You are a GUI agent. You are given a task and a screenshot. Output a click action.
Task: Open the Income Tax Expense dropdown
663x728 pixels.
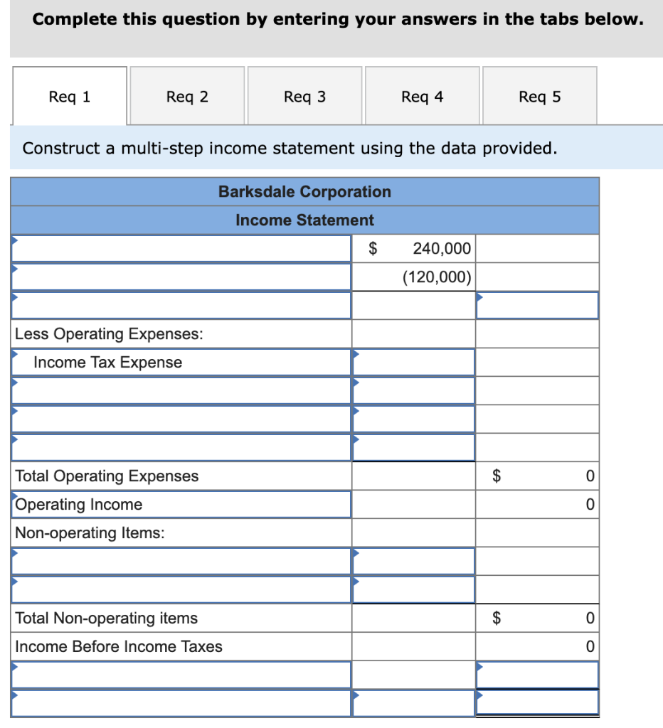tap(181, 362)
